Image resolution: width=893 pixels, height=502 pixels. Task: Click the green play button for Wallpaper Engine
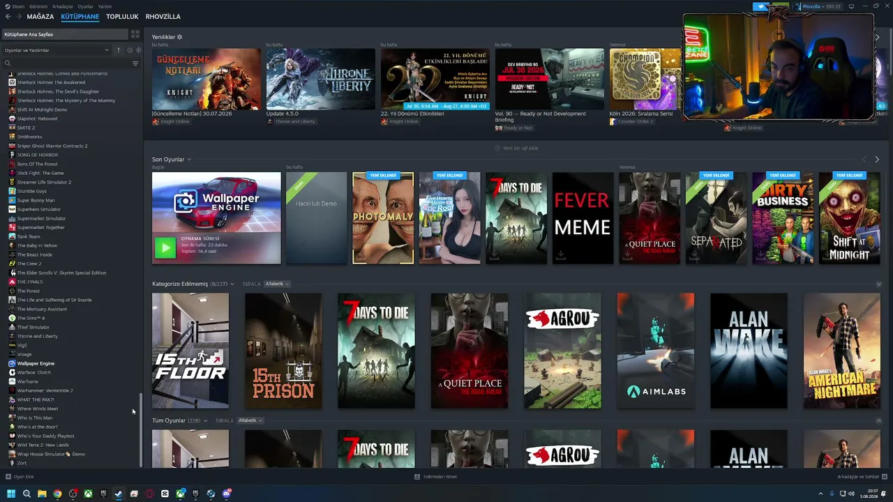[165, 248]
